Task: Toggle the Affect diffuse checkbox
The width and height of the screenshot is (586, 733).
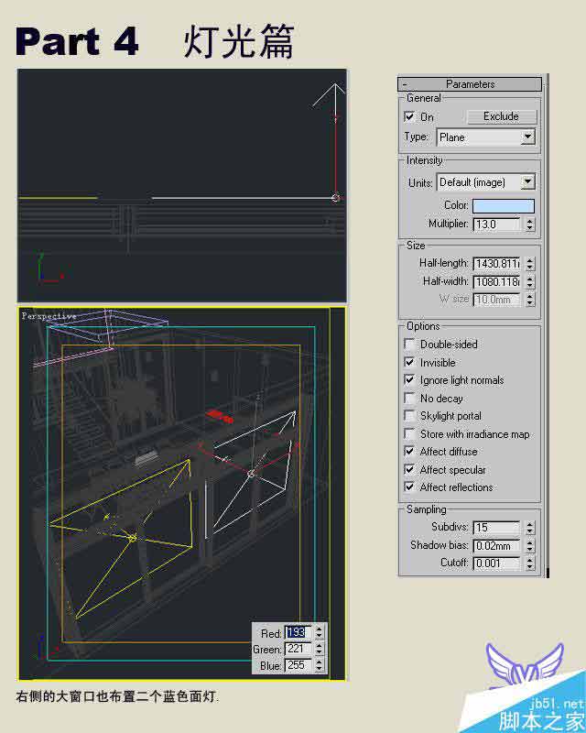Action: (409, 452)
